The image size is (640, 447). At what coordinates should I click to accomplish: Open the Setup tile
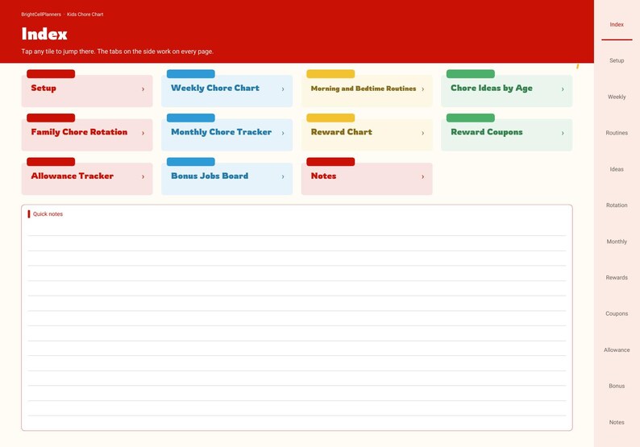(87, 90)
